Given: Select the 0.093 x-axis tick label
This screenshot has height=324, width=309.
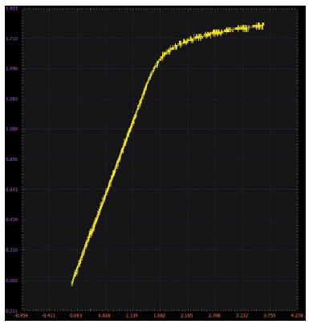Looking at the screenshot, I should pyautogui.click(x=76, y=316).
